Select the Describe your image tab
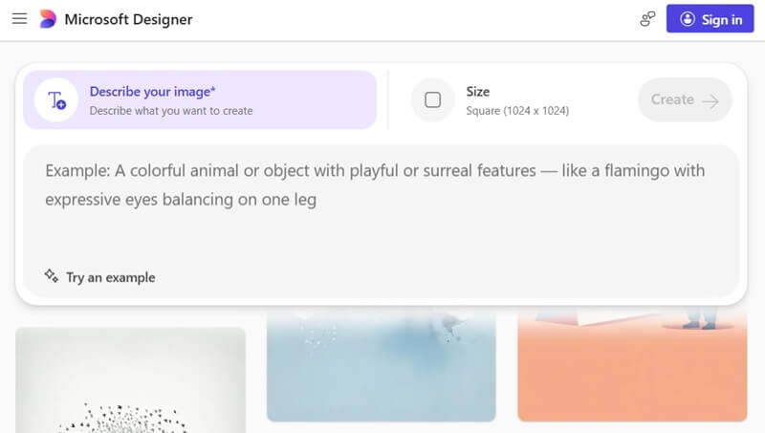Viewport: 765px width, 433px height. tap(200, 100)
